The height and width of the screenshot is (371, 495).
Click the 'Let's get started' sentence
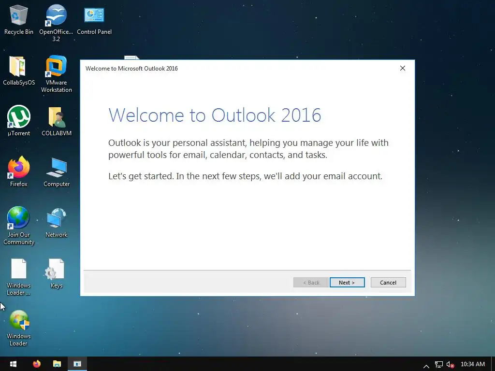pyautogui.click(x=245, y=176)
